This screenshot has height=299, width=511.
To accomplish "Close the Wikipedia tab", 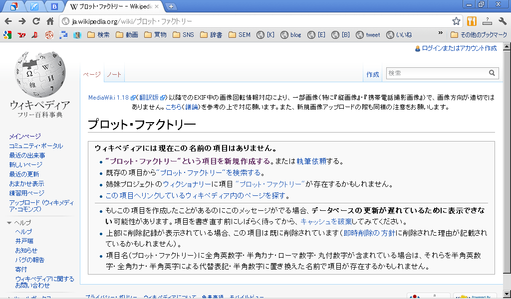I will [157, 6].
